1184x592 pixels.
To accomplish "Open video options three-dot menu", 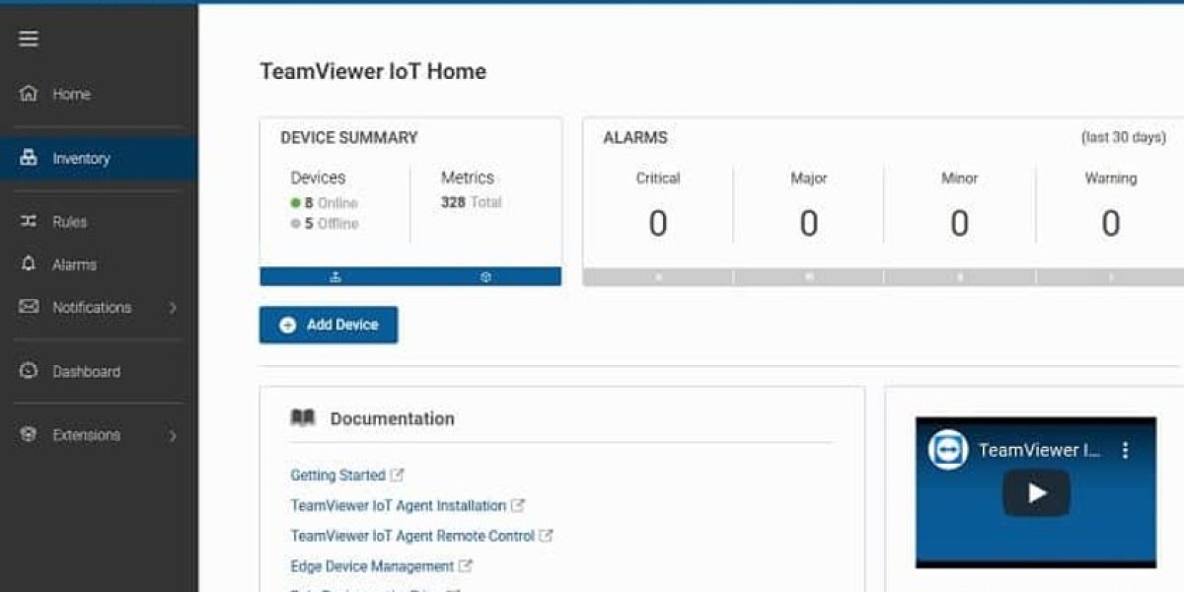I will 1125,451.
